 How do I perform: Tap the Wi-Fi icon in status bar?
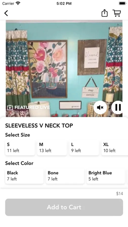(x=18, y=3)
